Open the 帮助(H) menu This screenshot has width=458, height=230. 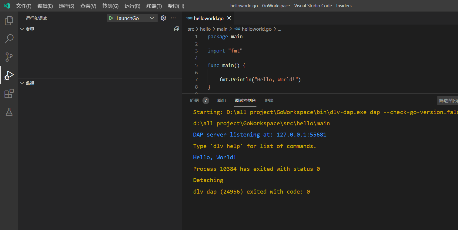pos(176,6)
